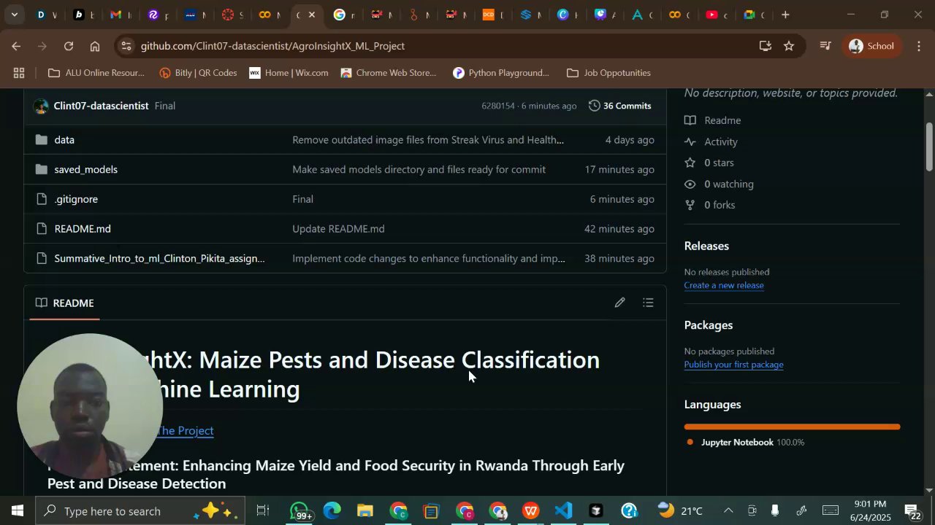Click the page vertical scrollbar thumb

[x=929, y=147]
